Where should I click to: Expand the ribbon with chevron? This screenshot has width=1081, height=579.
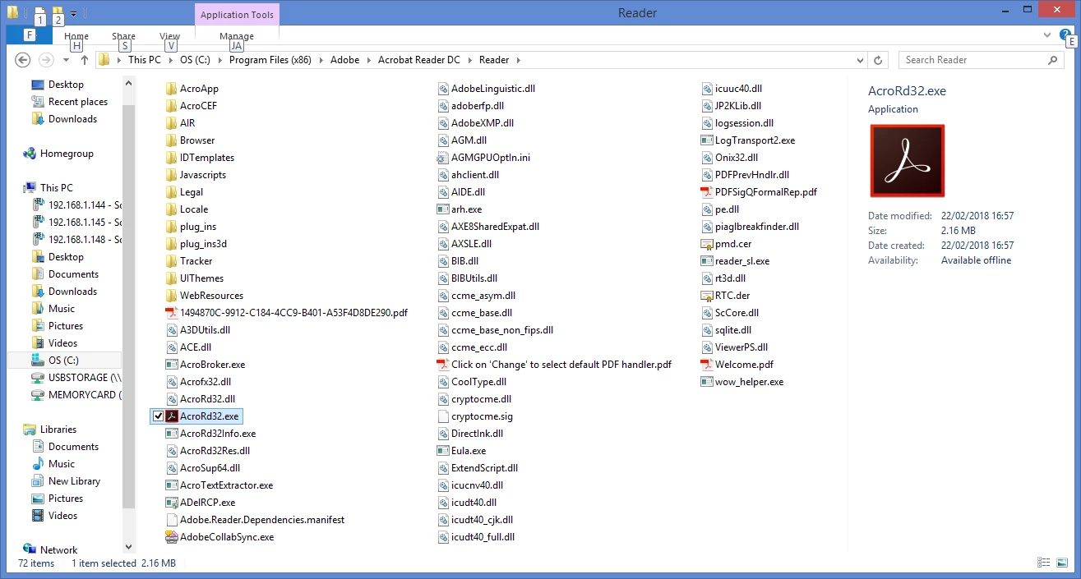point(1046,35)
